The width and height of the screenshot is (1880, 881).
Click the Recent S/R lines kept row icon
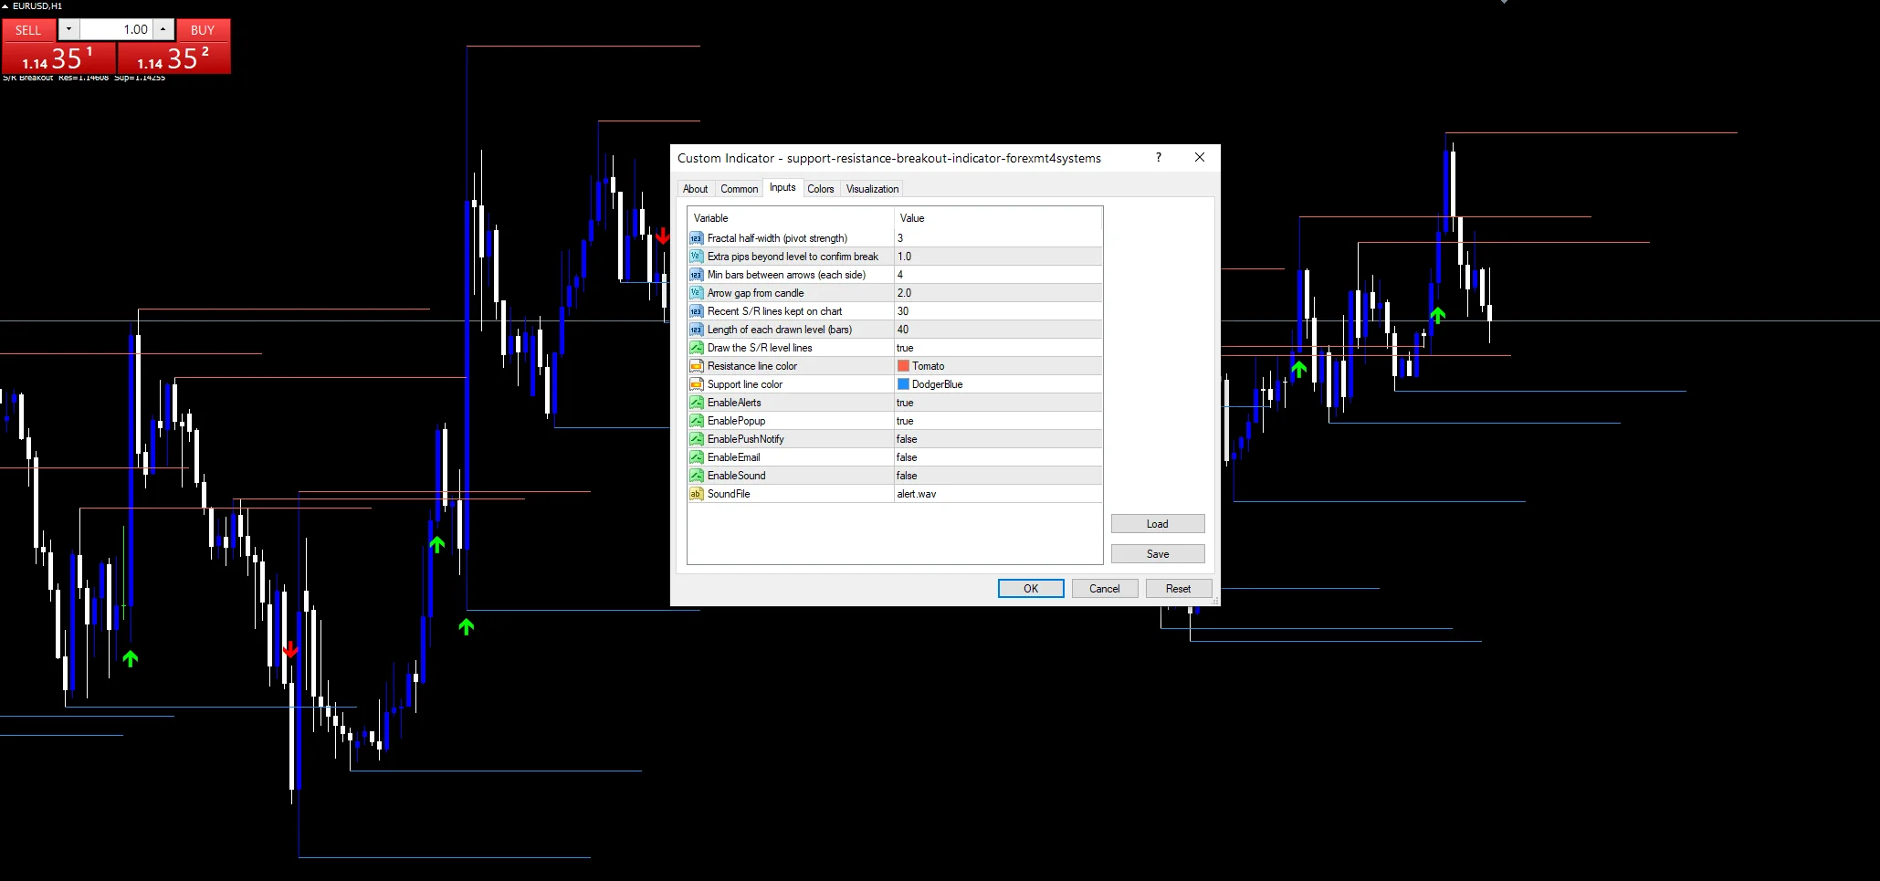click(x=696, y=311)
